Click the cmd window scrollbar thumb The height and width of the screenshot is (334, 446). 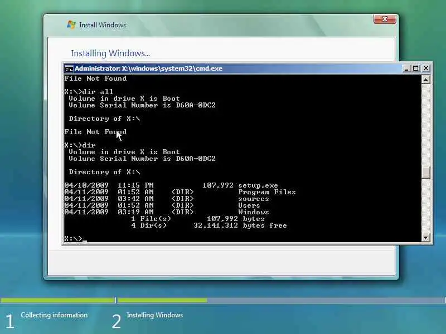pos(425,172)
